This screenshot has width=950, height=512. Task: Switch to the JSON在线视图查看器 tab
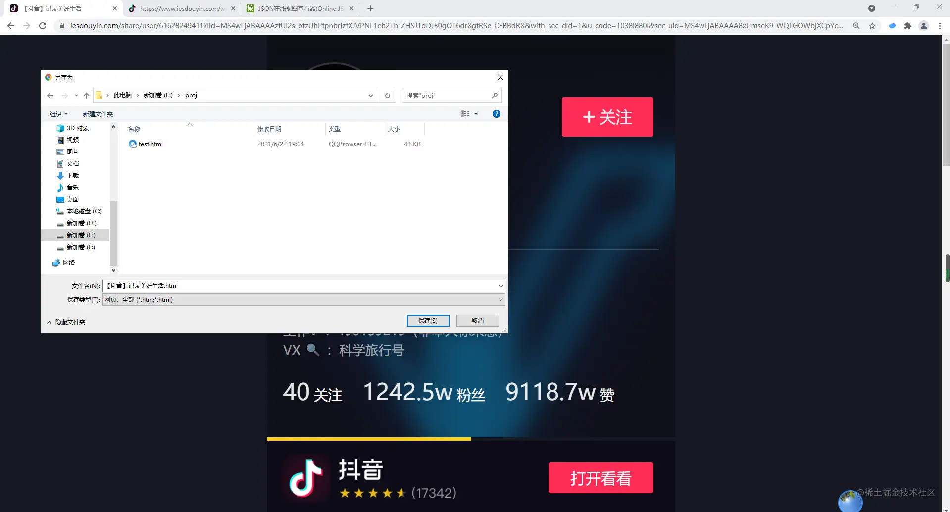(x=300, y=8)
